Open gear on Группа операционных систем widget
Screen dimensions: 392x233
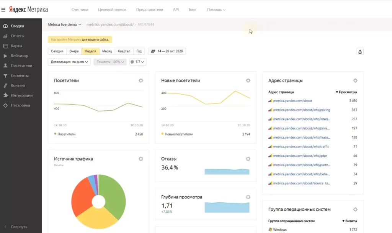(x=355, y=209)
